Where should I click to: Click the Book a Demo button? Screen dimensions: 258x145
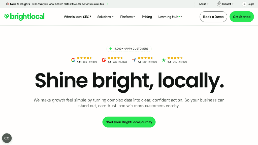point(213,17)
